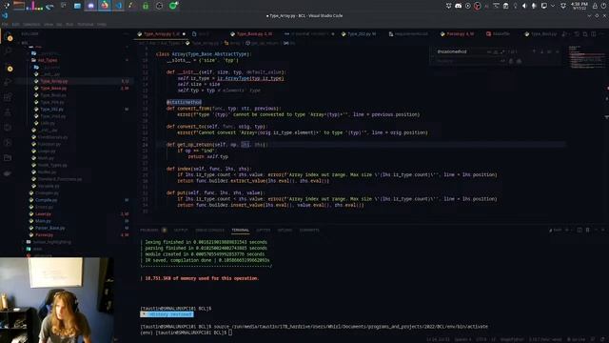Open the Discord tray icon
Viewport: 609px width, 343px height.
click(459, 6)
